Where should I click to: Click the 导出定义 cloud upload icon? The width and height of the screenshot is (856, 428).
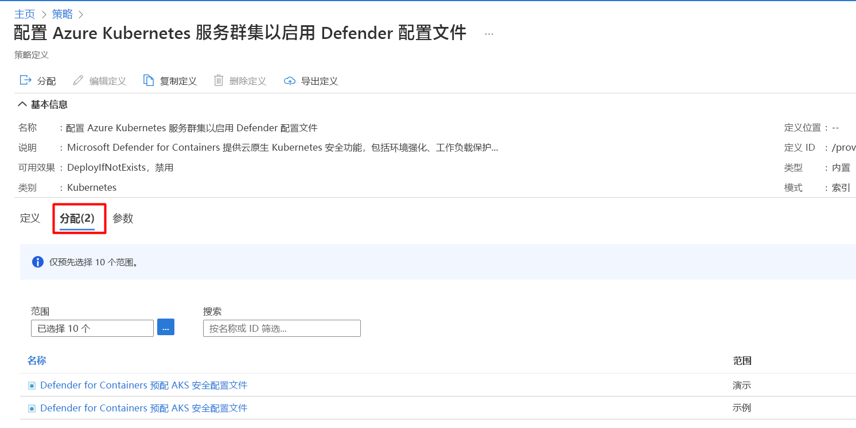tap(290, 81)
